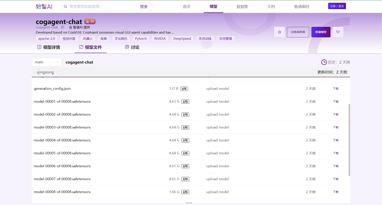Star the cogagent-chat model
Viewport: 382px width, 205px height.
click(279, 32)
